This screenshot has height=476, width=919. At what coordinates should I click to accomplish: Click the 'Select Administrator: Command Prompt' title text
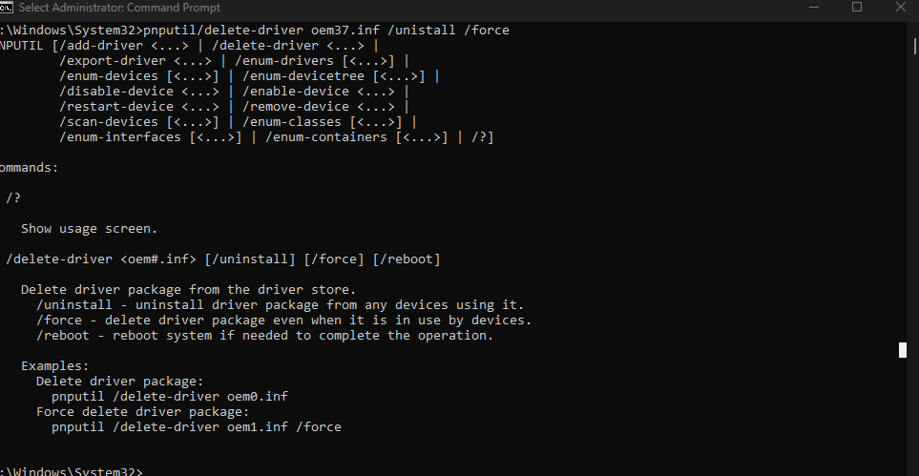click(119, 8)
